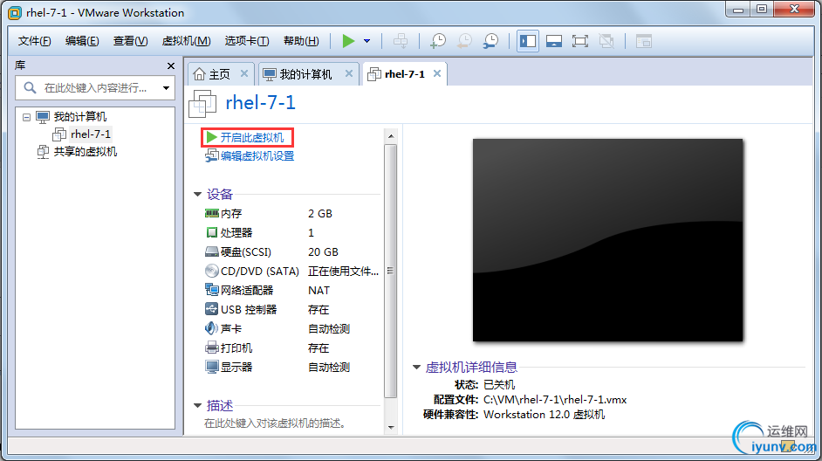This screenshot has height=461, width=822.
Task: Click the 声卡 sound card icon
Action: pos(211,328)
